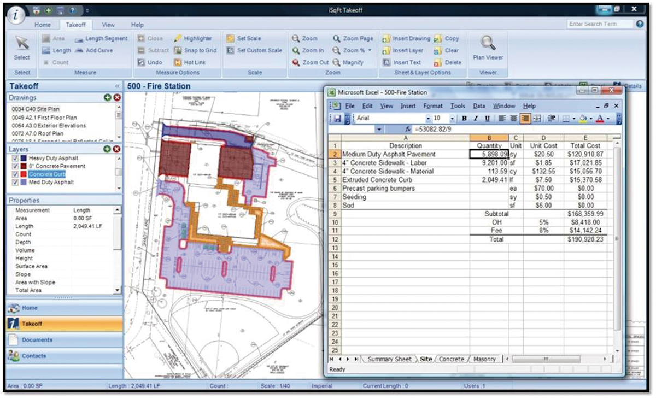Open the Data menu in Excel

click(x=479, y=106)
